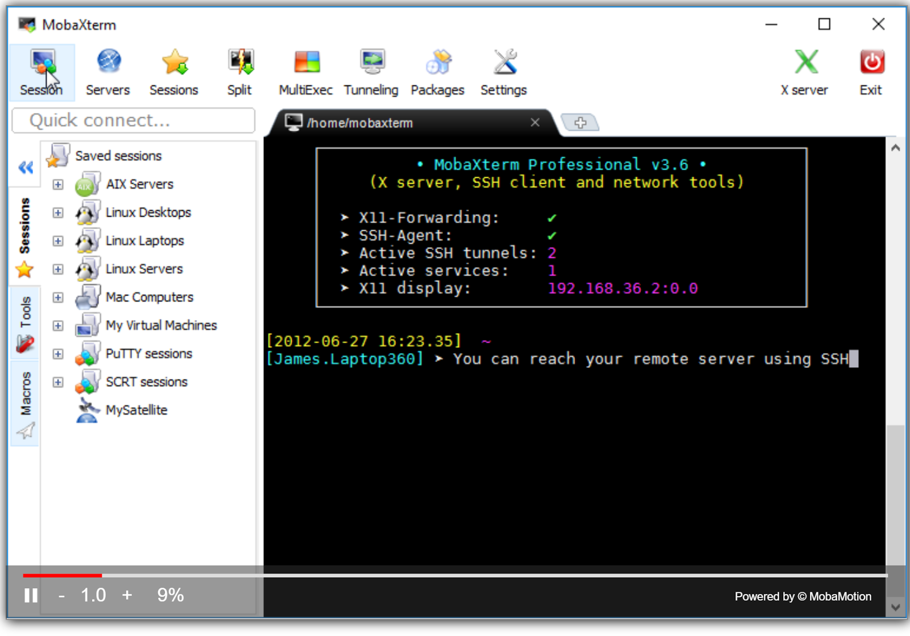Click the Saved sessions folder icon
910x636 pixels.
click(58, 156)
